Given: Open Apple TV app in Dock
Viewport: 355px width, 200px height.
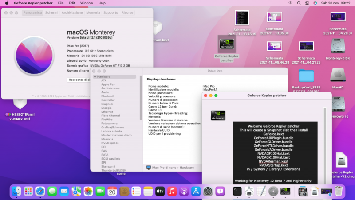Looking at the screenshot, I should (160, 191).
